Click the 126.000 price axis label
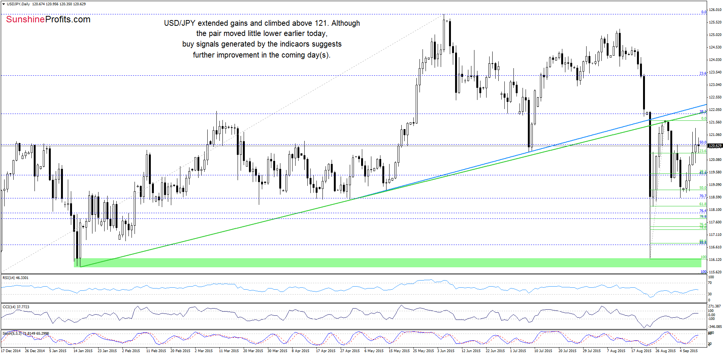The width and height of the screenshot is (723, 354). click(x=715, y=10)
